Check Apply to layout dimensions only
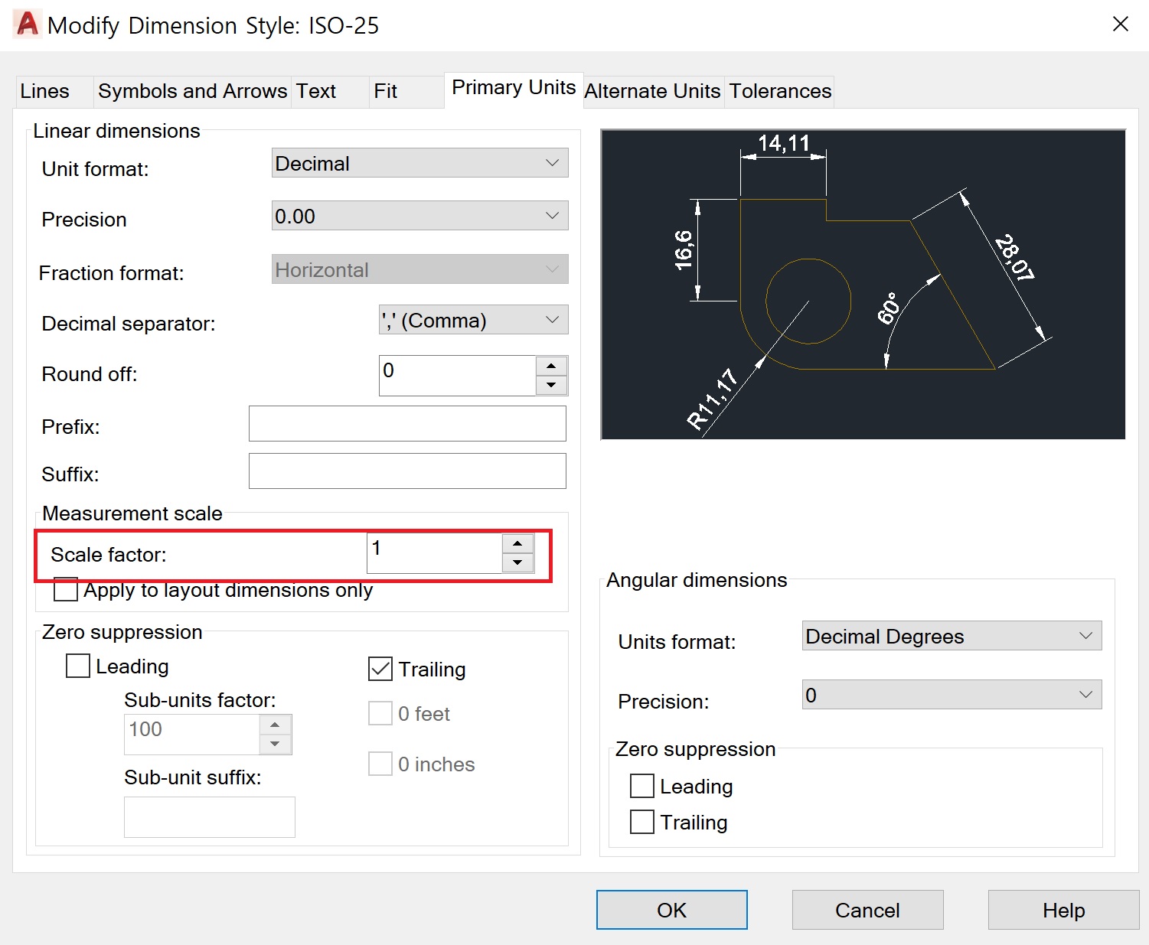 (x=65, y=590)
